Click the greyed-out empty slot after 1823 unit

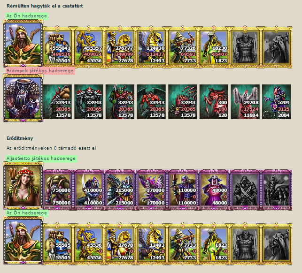(245, 244)
